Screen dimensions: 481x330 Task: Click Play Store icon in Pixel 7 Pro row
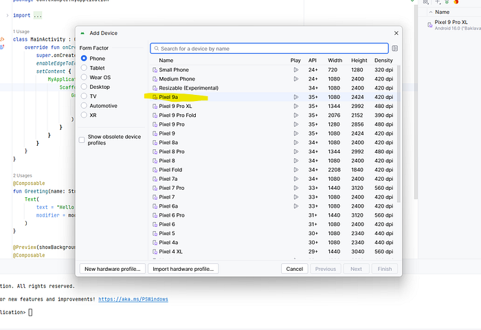295,188
